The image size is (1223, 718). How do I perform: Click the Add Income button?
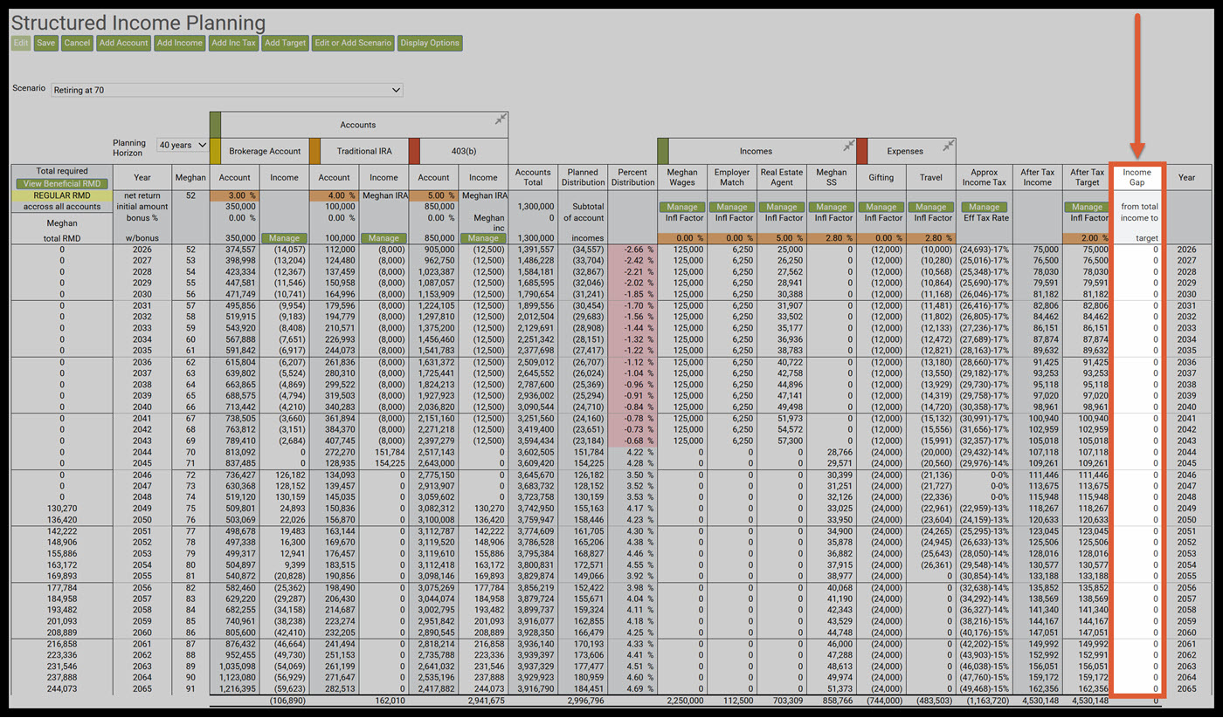(180, 43)
